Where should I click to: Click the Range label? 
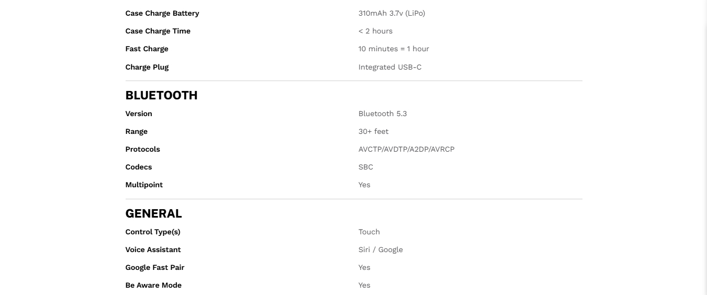point(136,131)
